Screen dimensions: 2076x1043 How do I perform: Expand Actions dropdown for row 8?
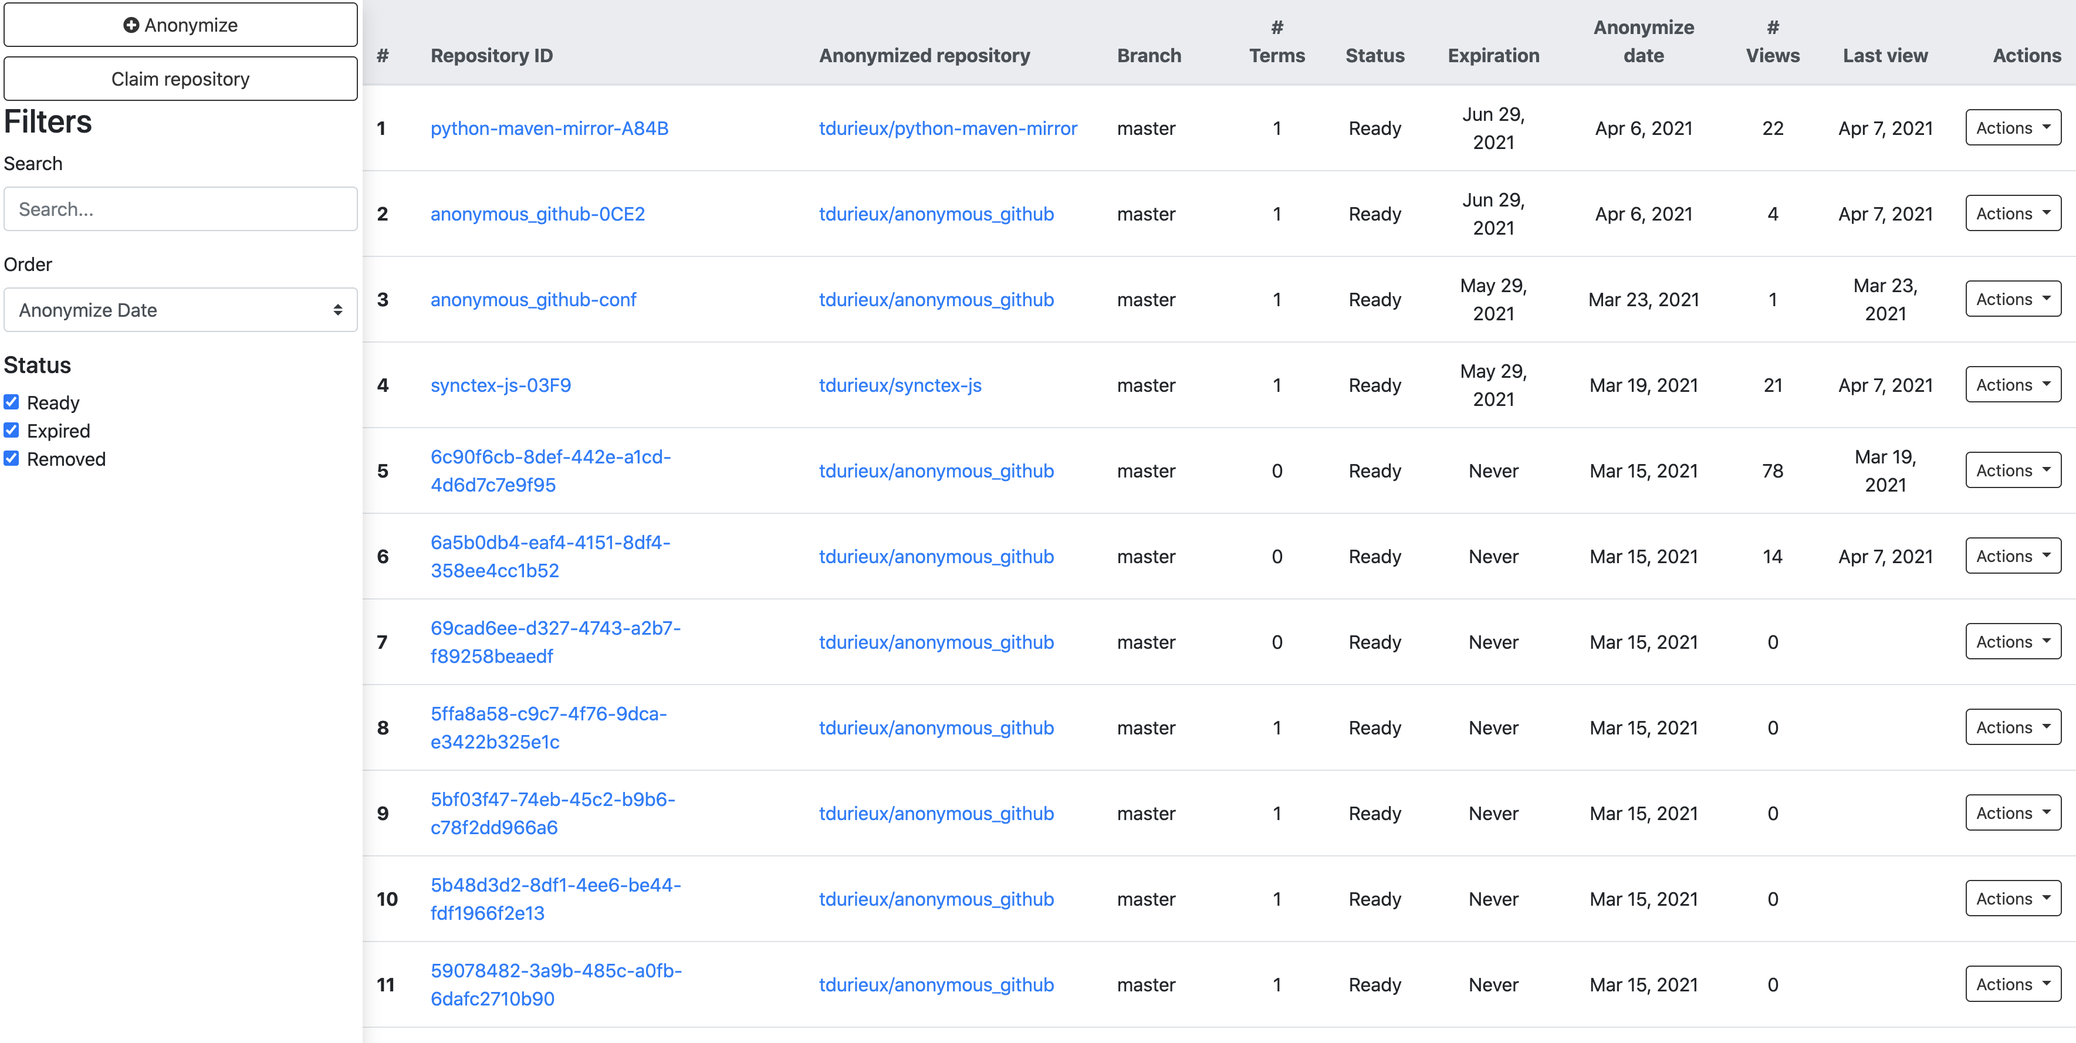click(2013, 727)
